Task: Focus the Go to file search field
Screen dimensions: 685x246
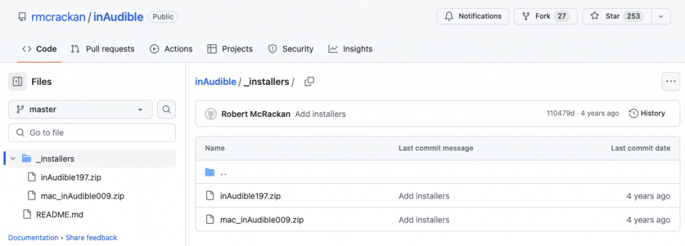Action: point(92,132)
